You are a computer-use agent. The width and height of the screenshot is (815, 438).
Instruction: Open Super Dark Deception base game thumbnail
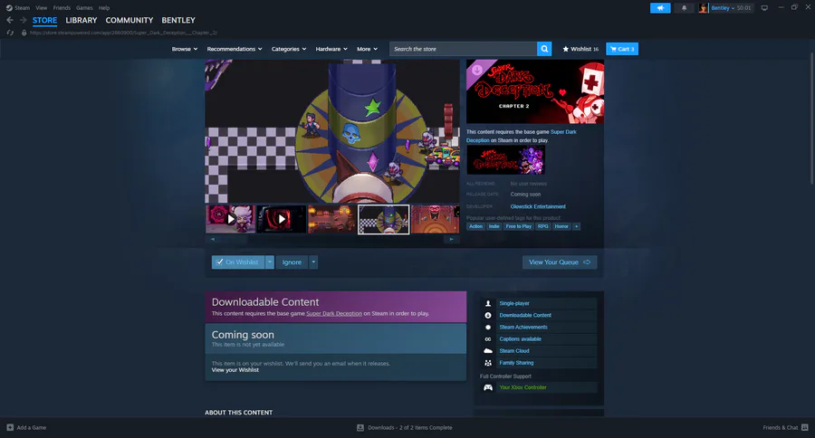click(x=505, y=159)
